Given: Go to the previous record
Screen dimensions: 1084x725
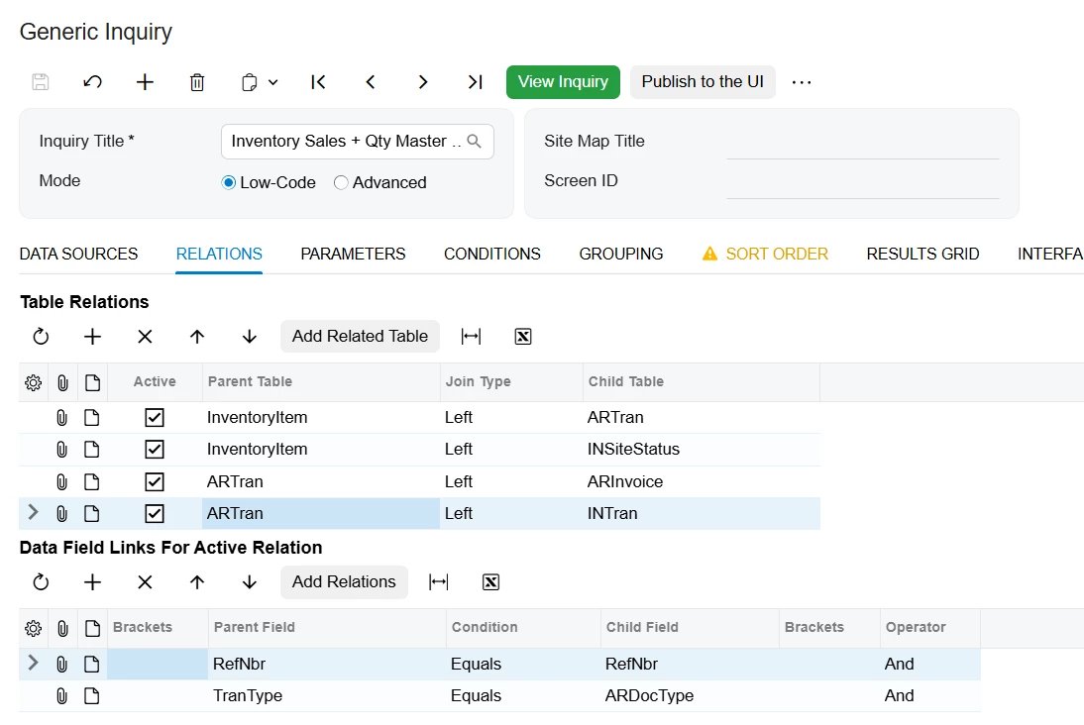Looking at the screenshot, I should pos(371,82).
